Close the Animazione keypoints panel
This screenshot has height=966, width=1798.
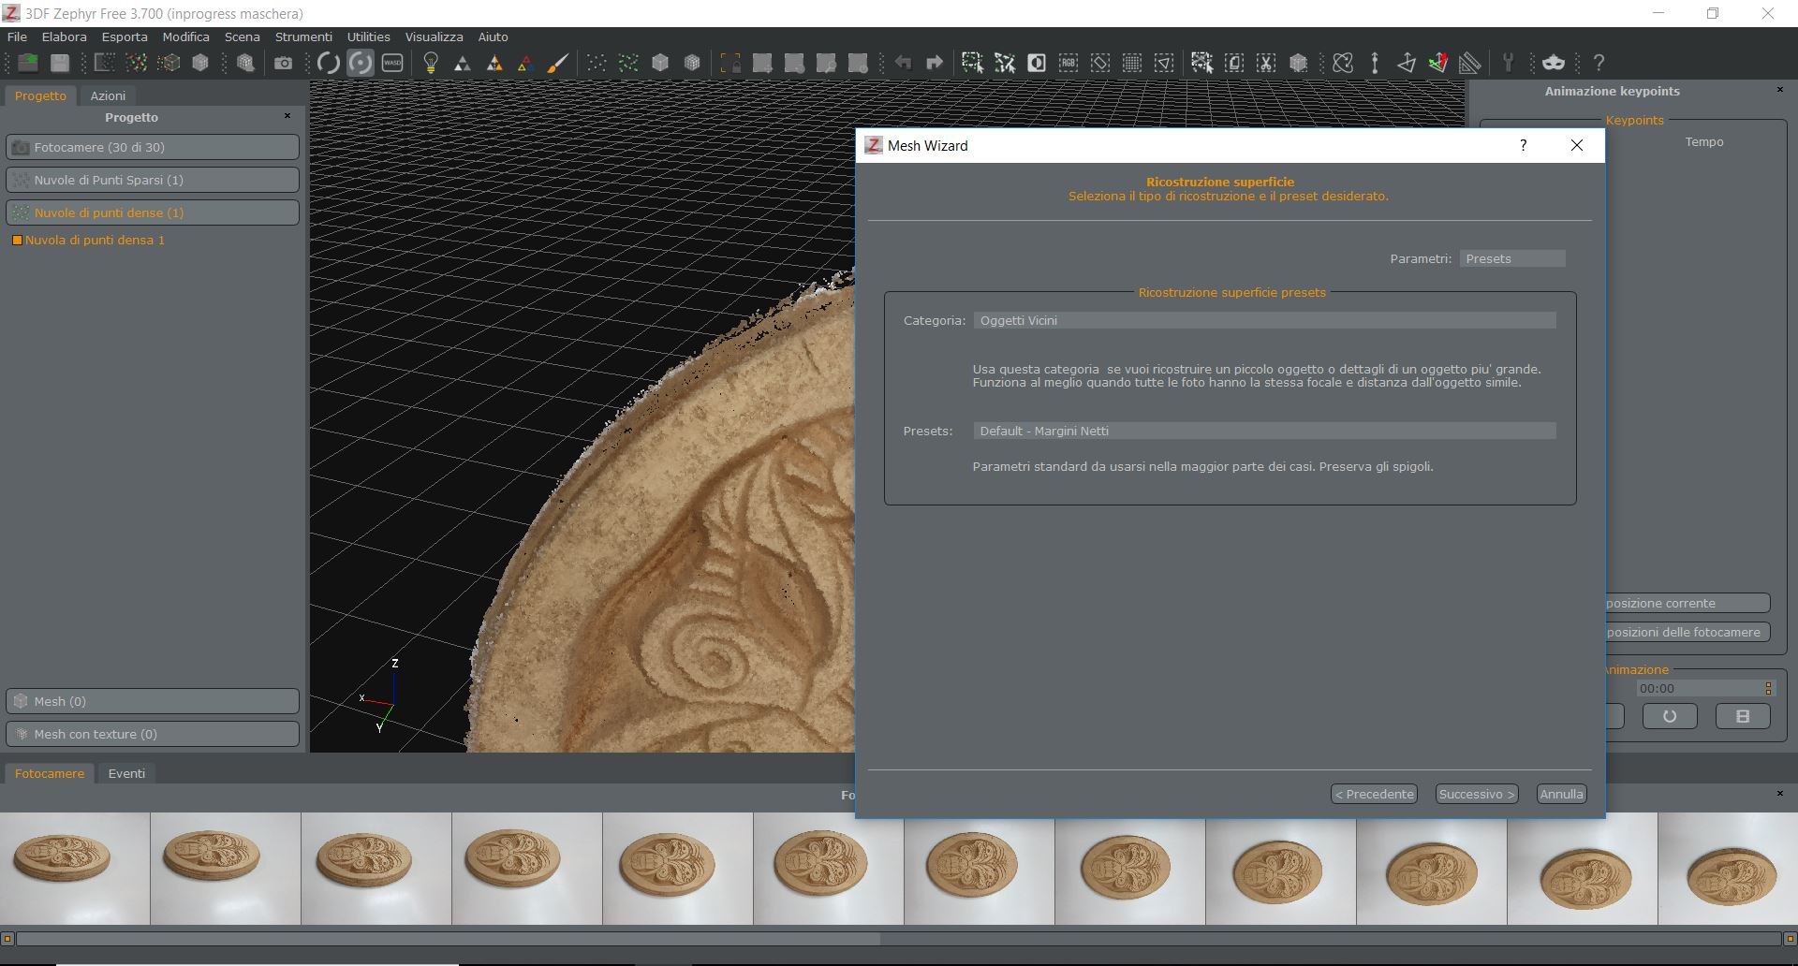(x=1780, y=90)
